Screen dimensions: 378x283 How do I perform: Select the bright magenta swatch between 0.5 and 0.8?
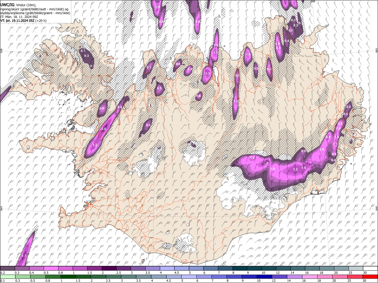pos(51,268)
